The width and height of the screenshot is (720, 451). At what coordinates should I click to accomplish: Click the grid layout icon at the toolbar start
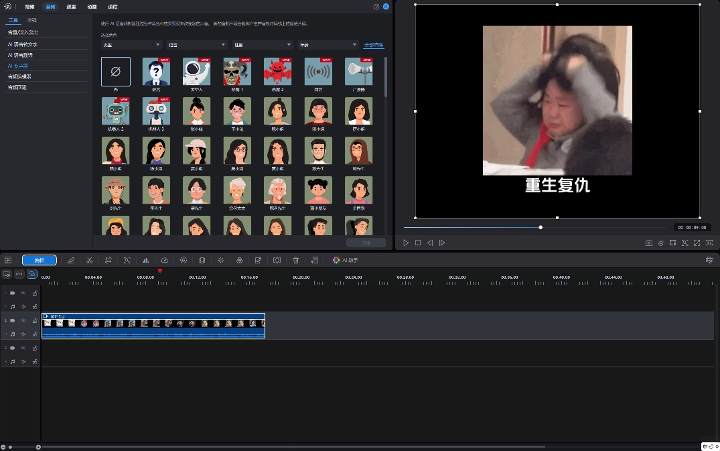(8, 261)
